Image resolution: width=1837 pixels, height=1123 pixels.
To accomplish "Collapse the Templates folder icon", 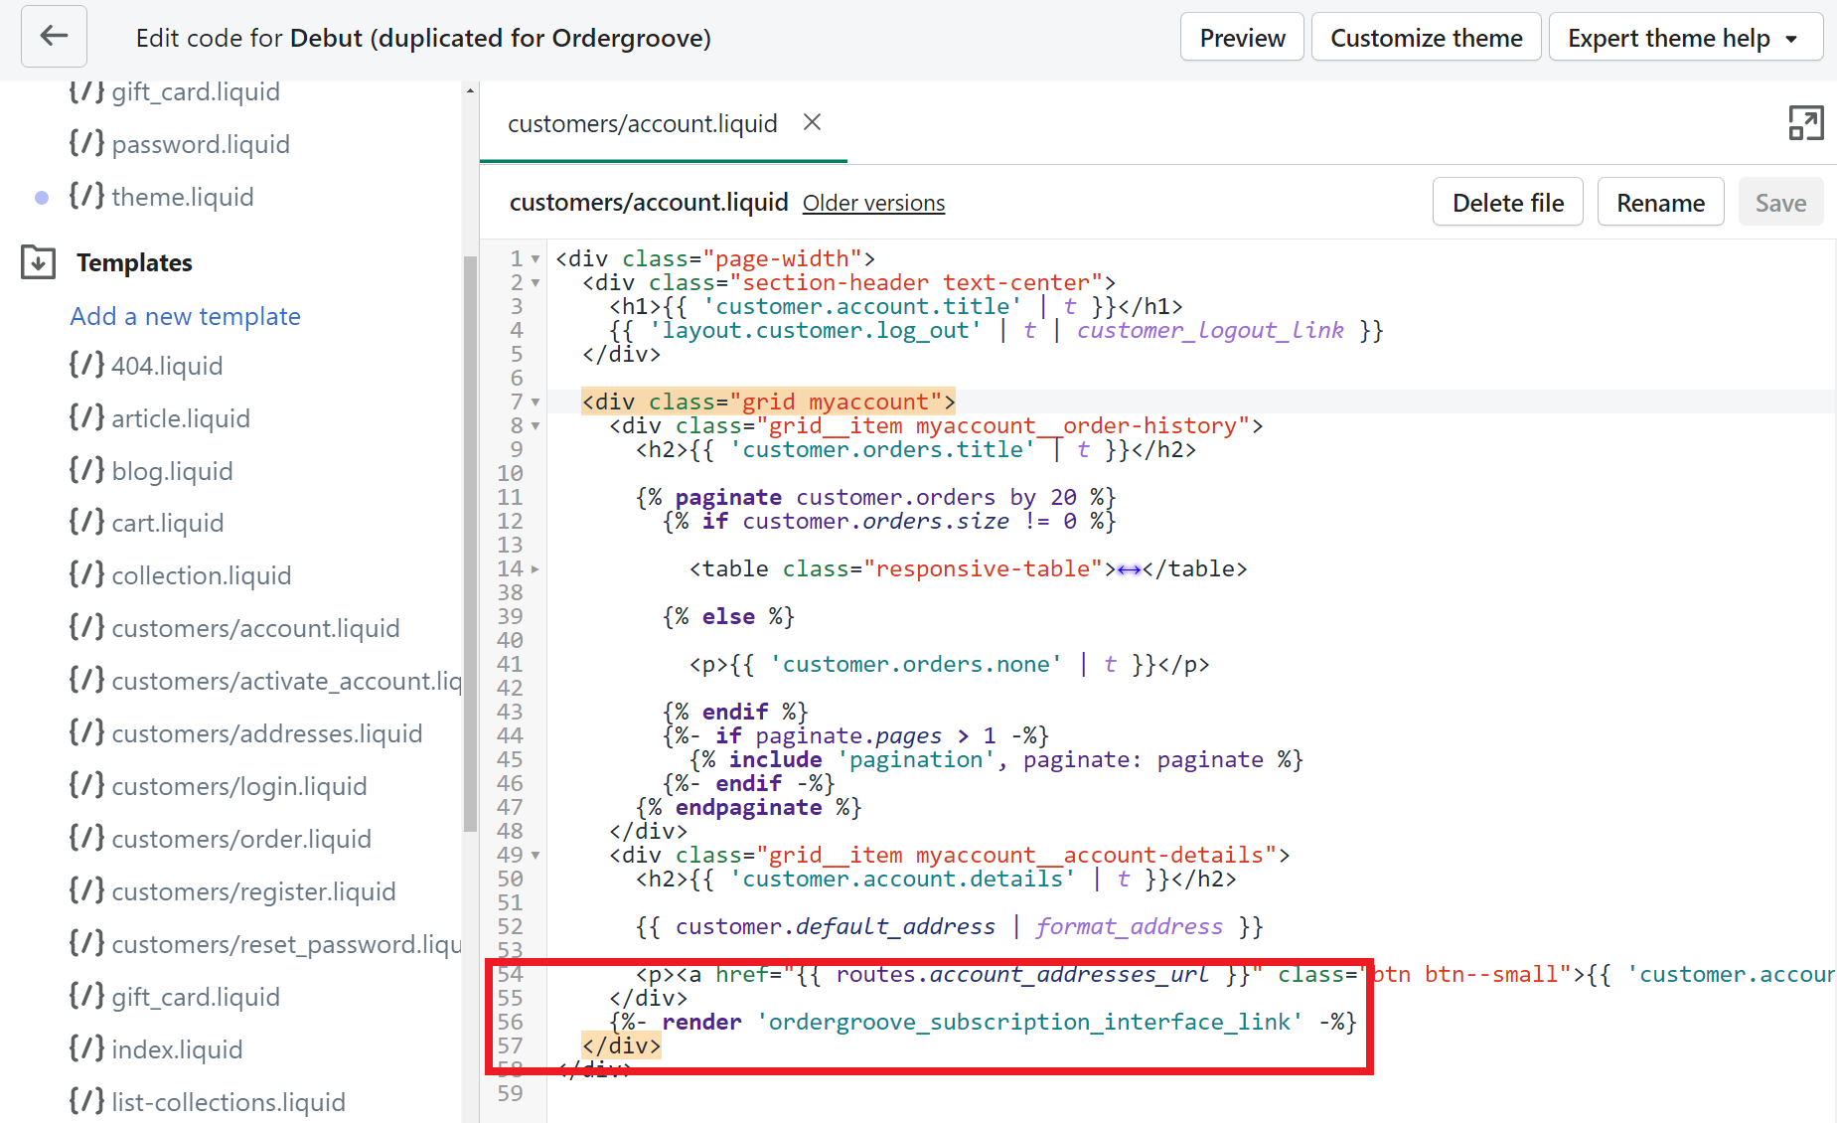I will coord(38,262).
